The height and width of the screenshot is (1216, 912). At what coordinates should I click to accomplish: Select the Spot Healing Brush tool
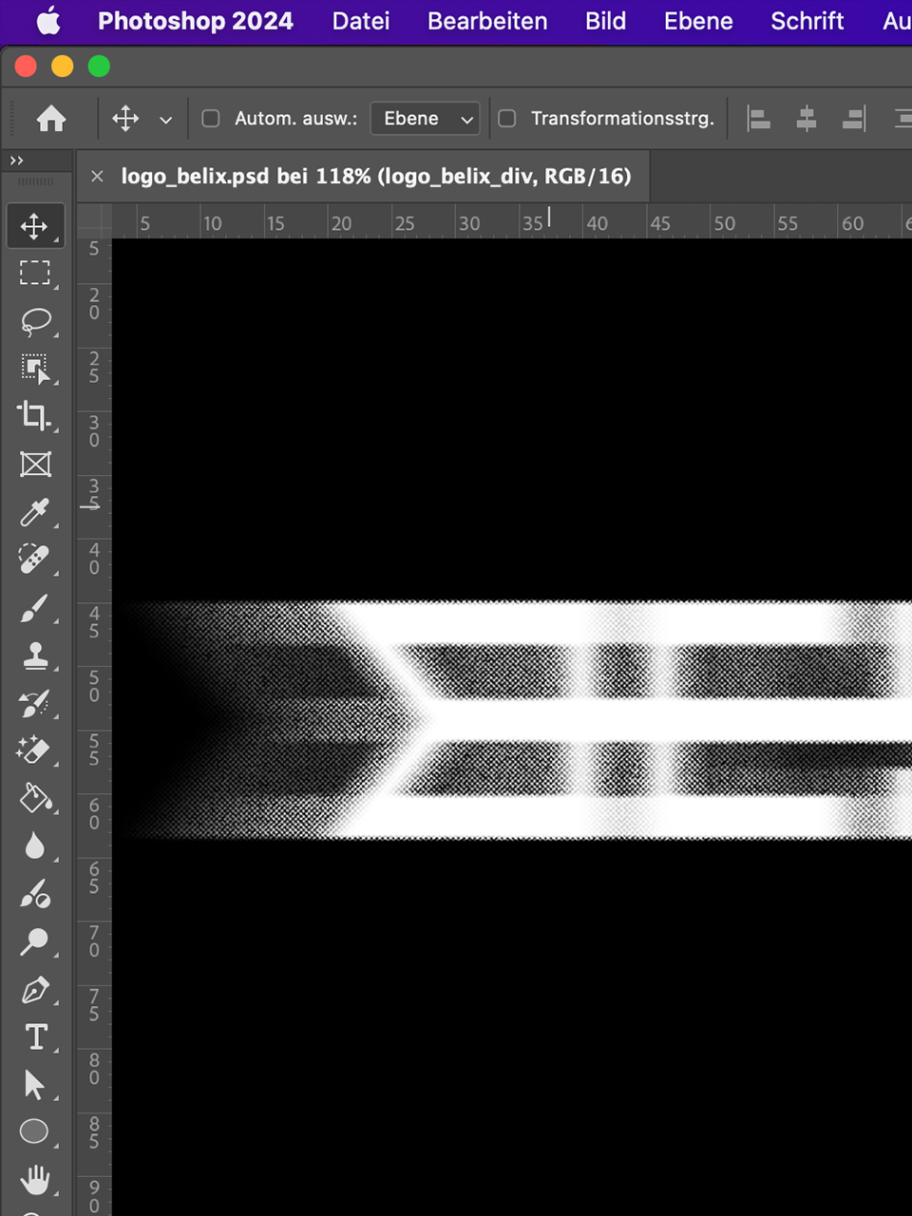point(35,560)
